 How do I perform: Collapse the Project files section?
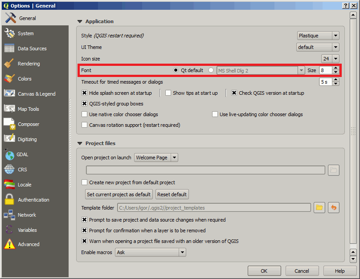pyautogui.click(x=80, y=143)
